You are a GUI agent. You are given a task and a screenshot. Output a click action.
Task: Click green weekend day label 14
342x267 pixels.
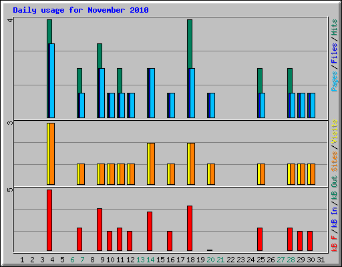coord(150,260)
